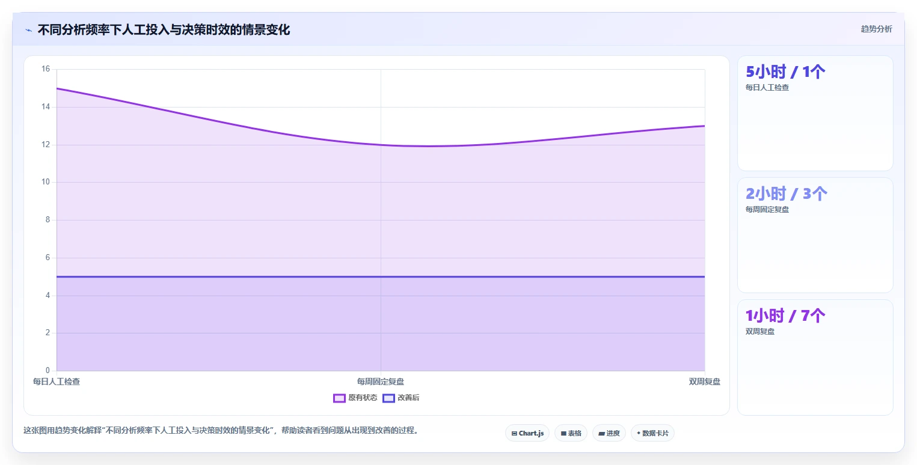
Task: Toggle the 改善后 legend item
Action: tap(401, 398)
